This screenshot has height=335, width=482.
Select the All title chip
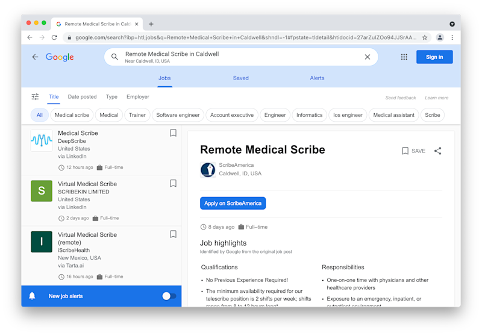40,115
